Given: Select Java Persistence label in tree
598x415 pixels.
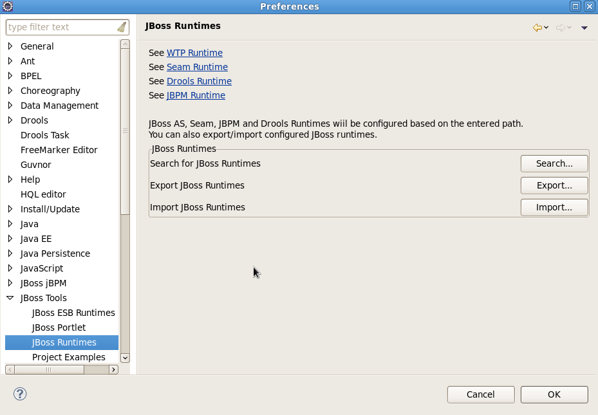Looking at the screenshot, I should pos(55,254).
